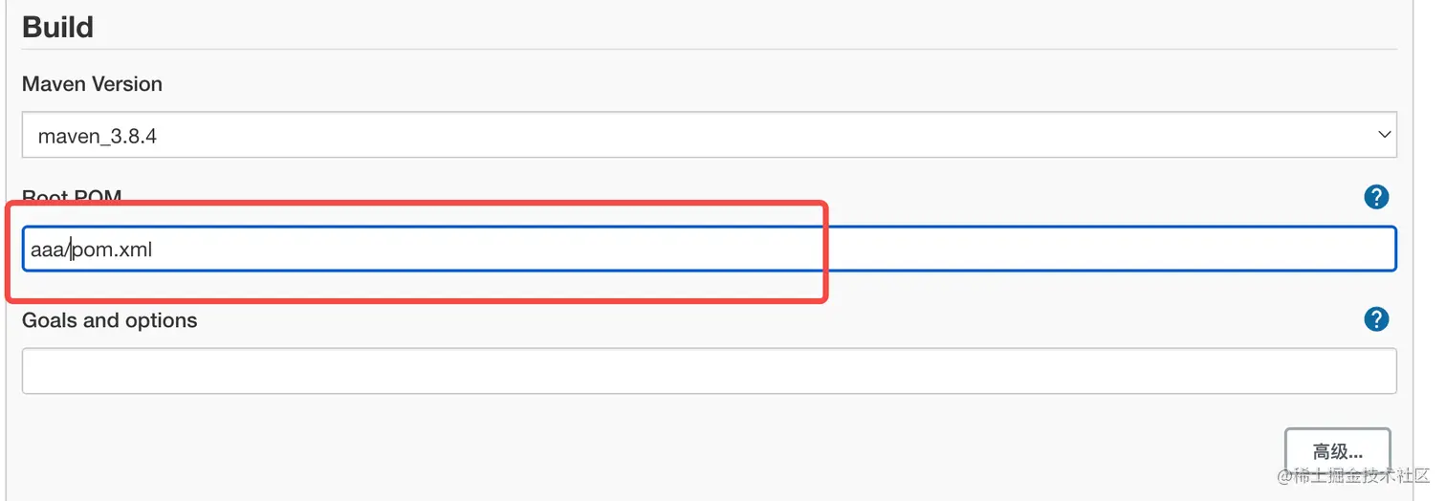Open help for Goals and options
Screen dimensions: 1446x501
(1375, 319)
